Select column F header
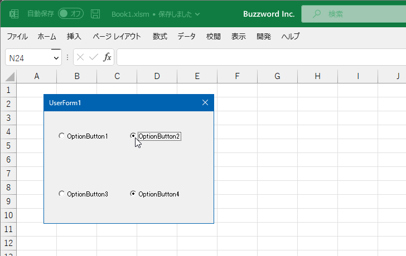 [x=237, y=76]
